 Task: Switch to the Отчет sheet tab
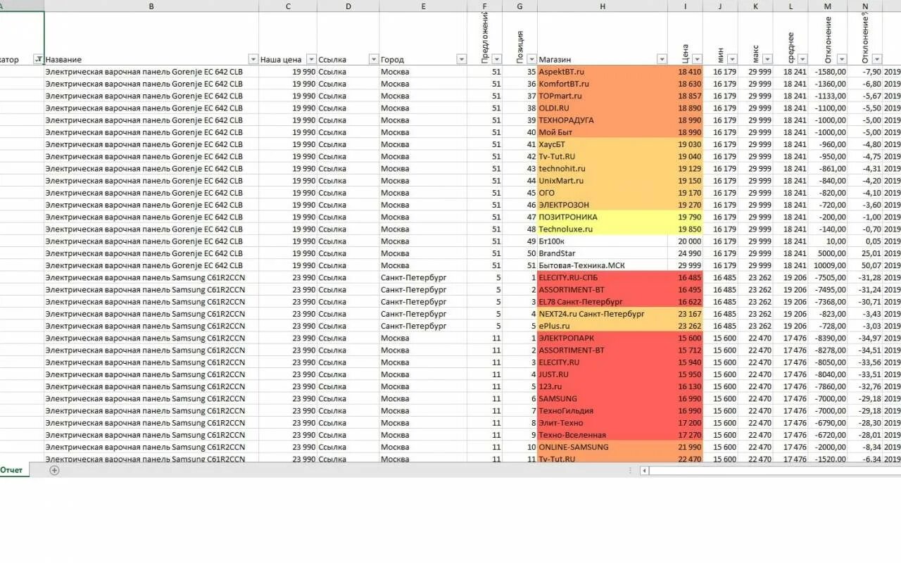(x=12, y=470)
